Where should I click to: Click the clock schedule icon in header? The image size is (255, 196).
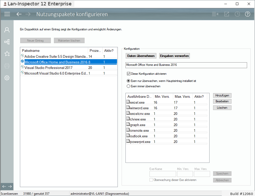tap(237, 14)
